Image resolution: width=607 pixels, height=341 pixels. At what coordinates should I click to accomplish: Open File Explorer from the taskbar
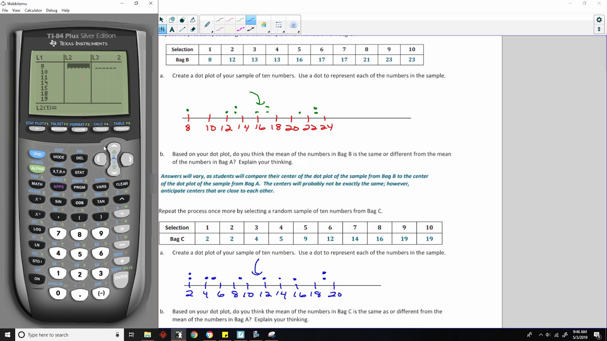pos(147,335)
